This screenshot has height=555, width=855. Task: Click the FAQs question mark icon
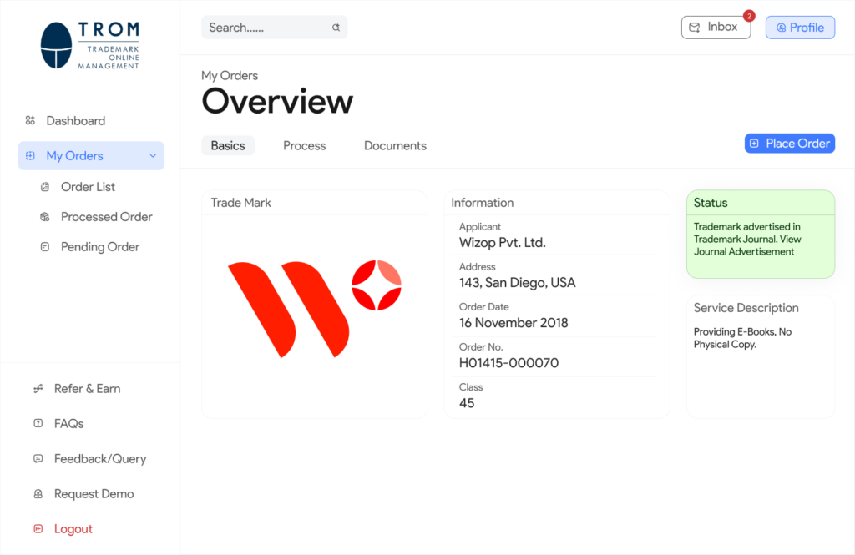[x=38, y=424]
